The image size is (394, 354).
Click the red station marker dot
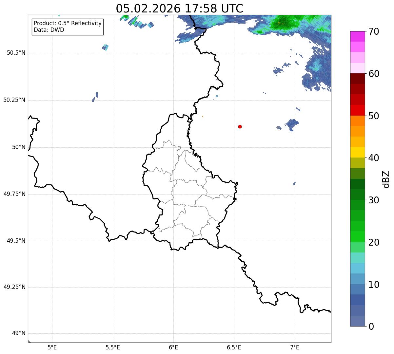click(x=240, y=126)
